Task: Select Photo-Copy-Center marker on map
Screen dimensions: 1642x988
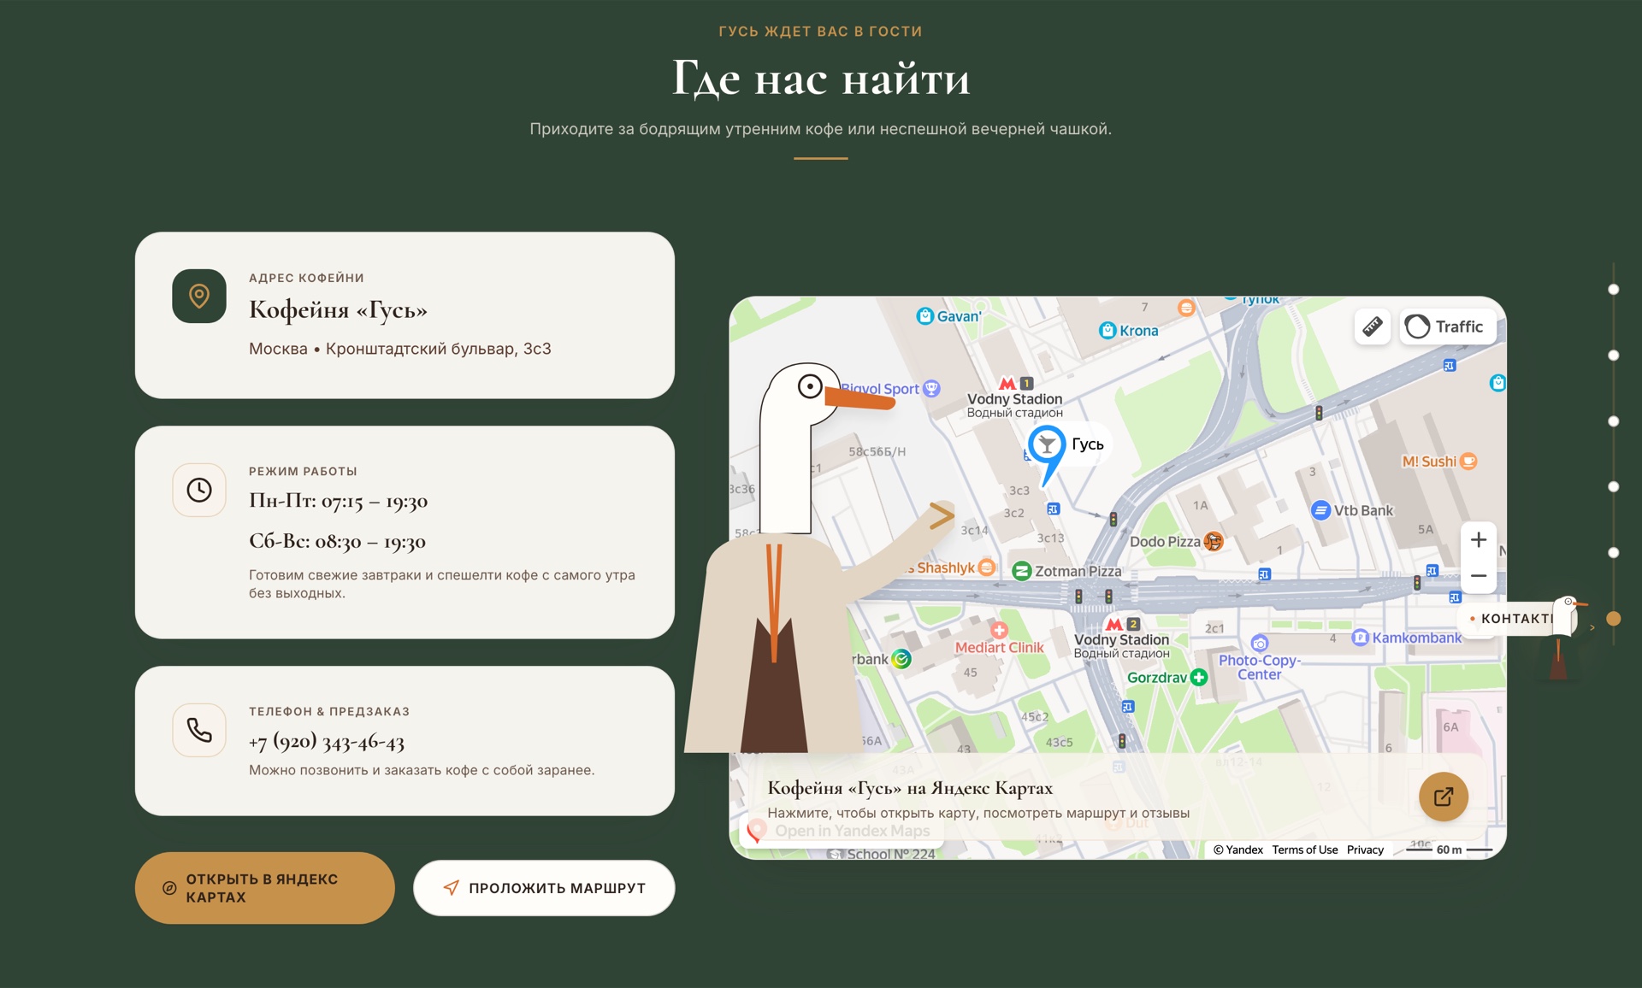Action: 1259,644
